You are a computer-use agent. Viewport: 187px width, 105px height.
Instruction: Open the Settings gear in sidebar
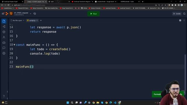coord(4,53)
